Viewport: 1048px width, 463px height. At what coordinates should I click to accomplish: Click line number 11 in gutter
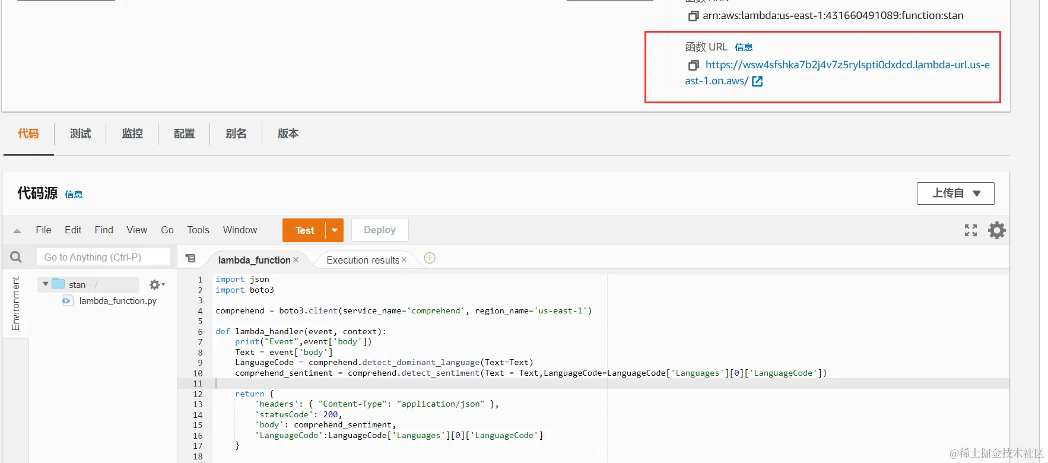[198, 383]
